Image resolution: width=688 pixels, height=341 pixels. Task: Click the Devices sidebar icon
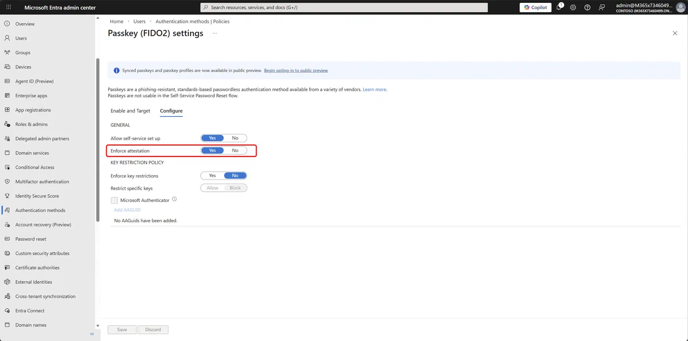click(x=7, y=67)
